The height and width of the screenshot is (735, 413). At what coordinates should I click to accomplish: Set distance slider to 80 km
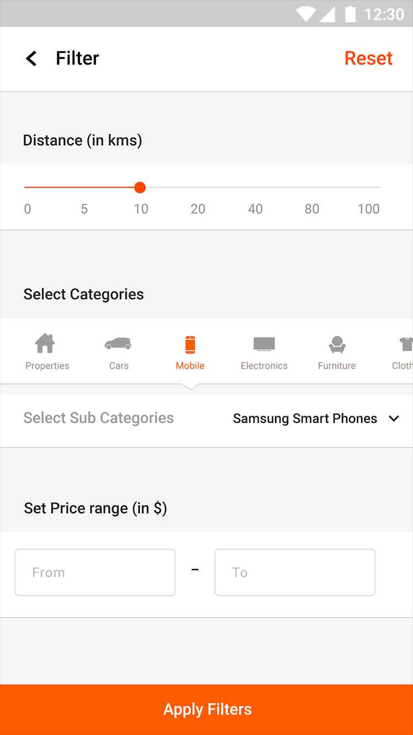[x=312, y=187]
